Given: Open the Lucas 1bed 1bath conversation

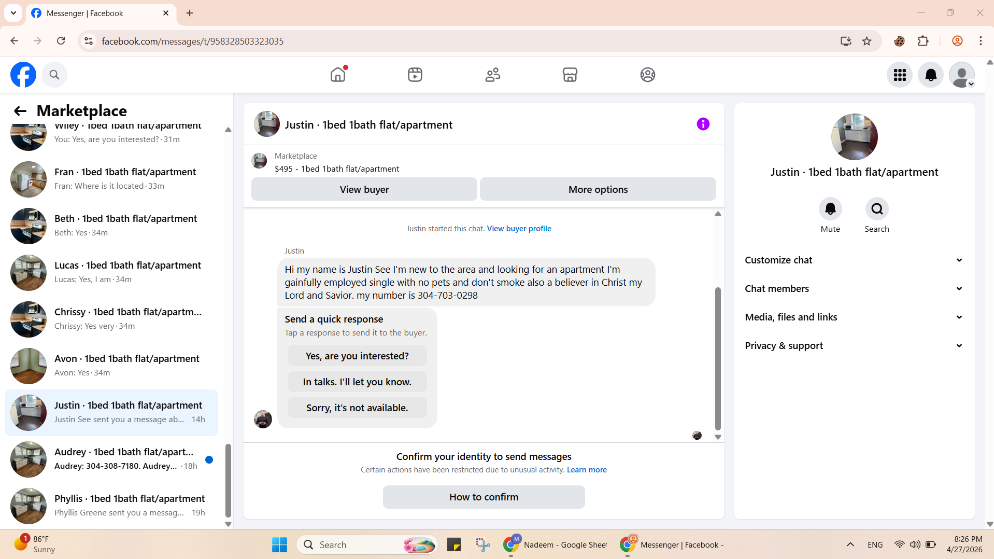Looking at the screenshot, I should [x=111, y=272].
